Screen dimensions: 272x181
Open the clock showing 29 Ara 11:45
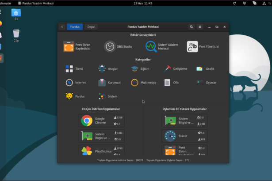tap(143, 3)
